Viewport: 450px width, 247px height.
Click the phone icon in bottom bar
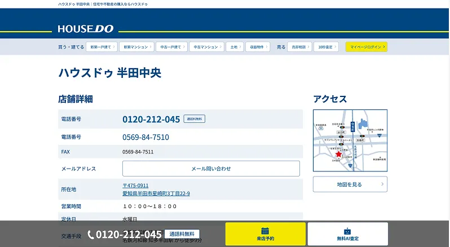click(91, 235)
